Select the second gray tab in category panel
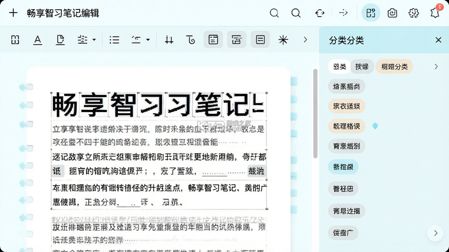The width and height of the screenshot is (449, 252). 362,66
